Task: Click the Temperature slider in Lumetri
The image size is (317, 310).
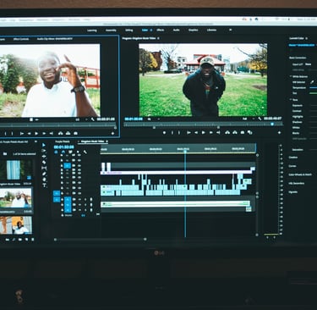Action: coord(313,88)
